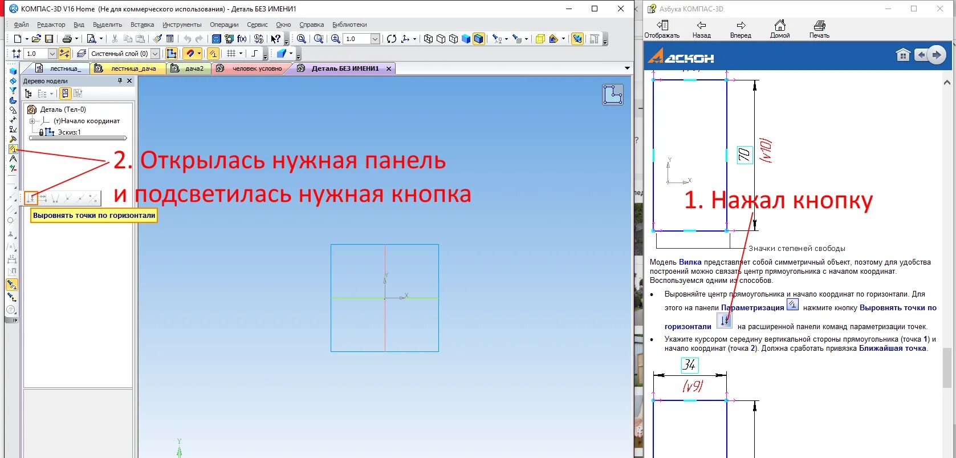
Task: Open the orientation dropdown arrow
Action: click(x=414, y=39)
